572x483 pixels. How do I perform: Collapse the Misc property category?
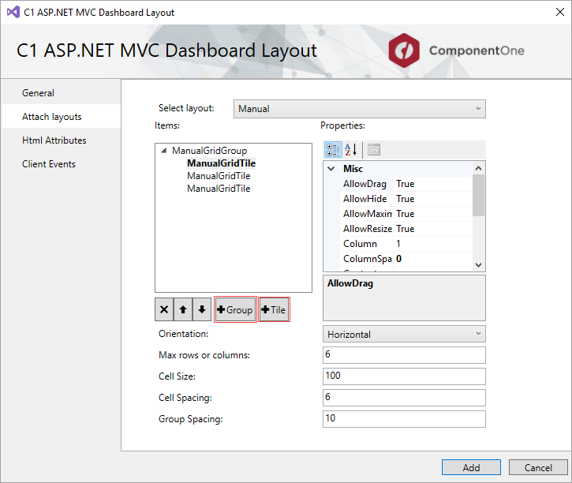[331, 169]
